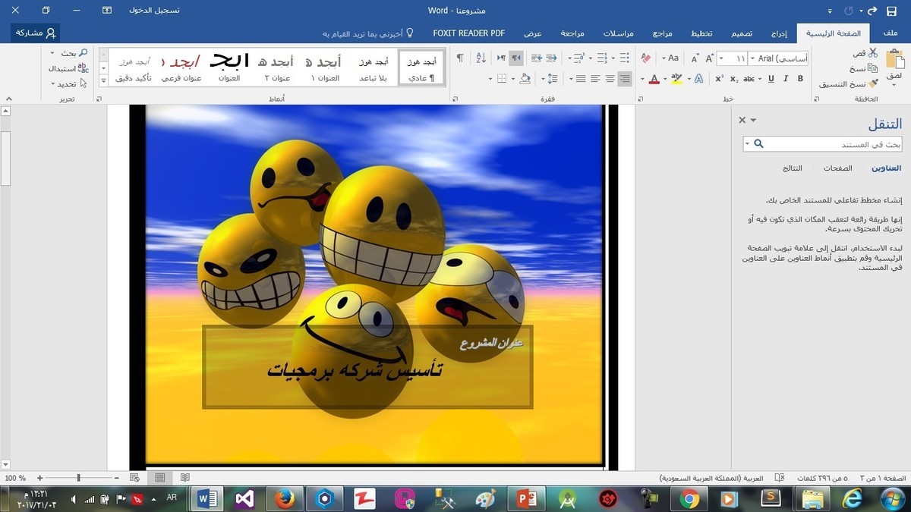
Task: Toggle Bold formatting
Action: pyautogui.click(x=800, y=79)
